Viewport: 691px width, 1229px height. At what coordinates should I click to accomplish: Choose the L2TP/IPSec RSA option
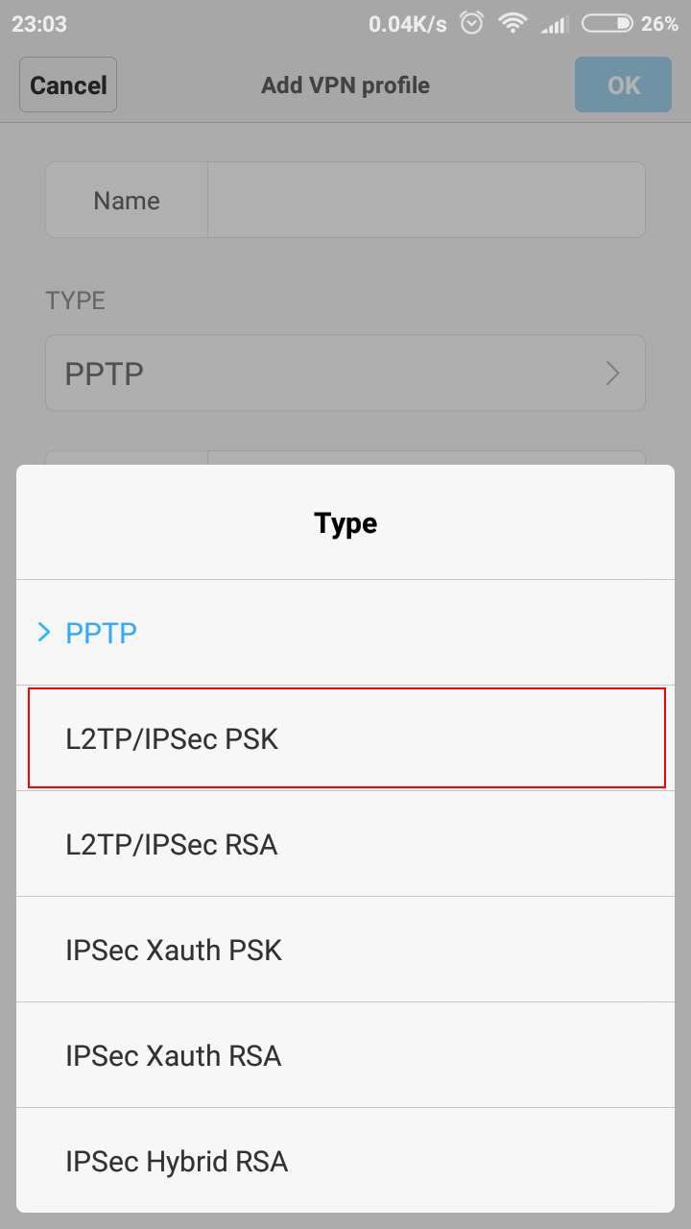(x=345, y=844)
